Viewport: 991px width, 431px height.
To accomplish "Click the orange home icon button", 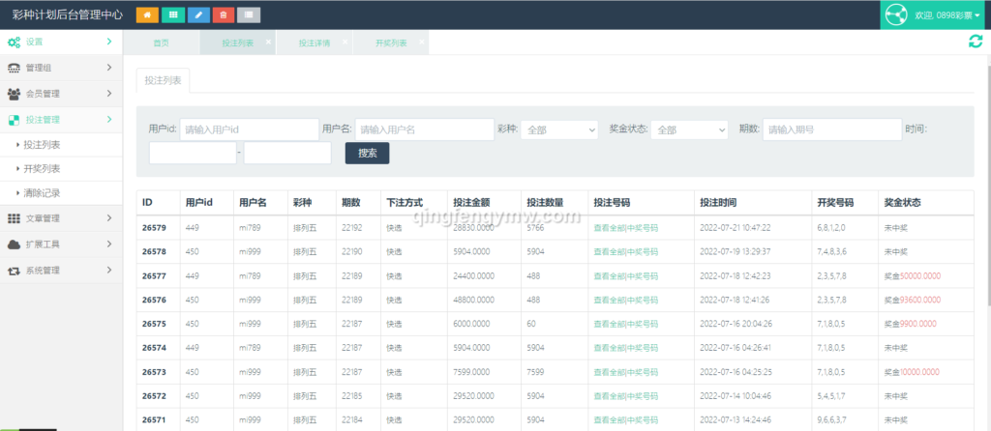I will click(147, 14).
